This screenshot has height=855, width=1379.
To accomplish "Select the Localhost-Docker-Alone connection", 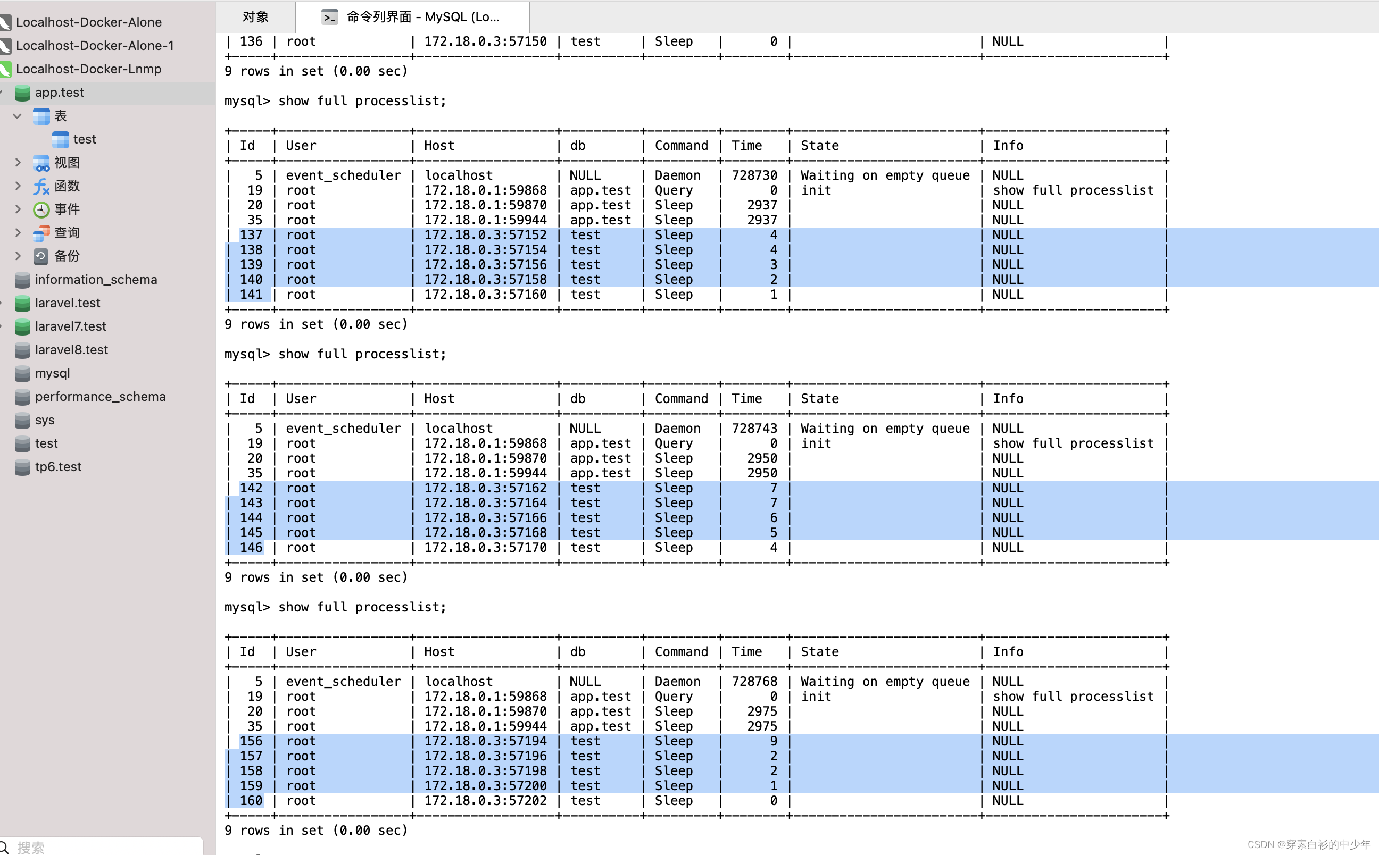I will point(89,22).
